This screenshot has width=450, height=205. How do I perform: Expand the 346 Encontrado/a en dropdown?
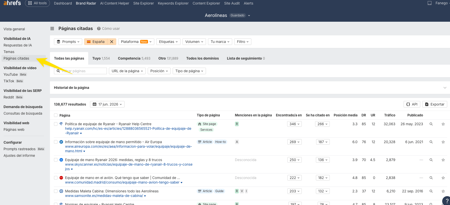pos(294,124)
